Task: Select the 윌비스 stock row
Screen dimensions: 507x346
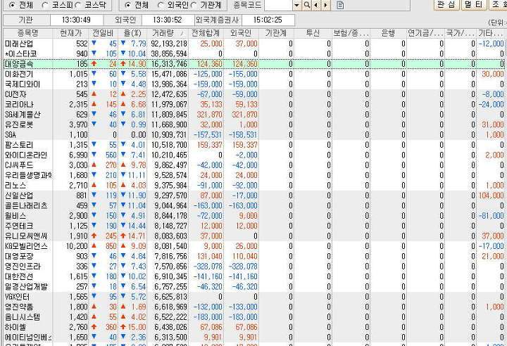Action: tap(254, 216)
